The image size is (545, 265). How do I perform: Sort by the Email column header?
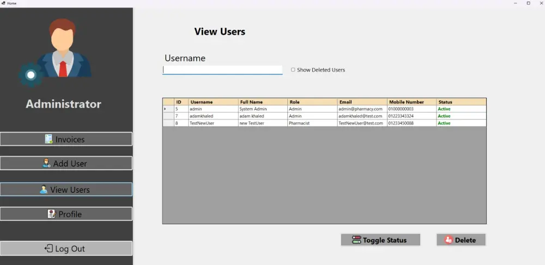362,102
